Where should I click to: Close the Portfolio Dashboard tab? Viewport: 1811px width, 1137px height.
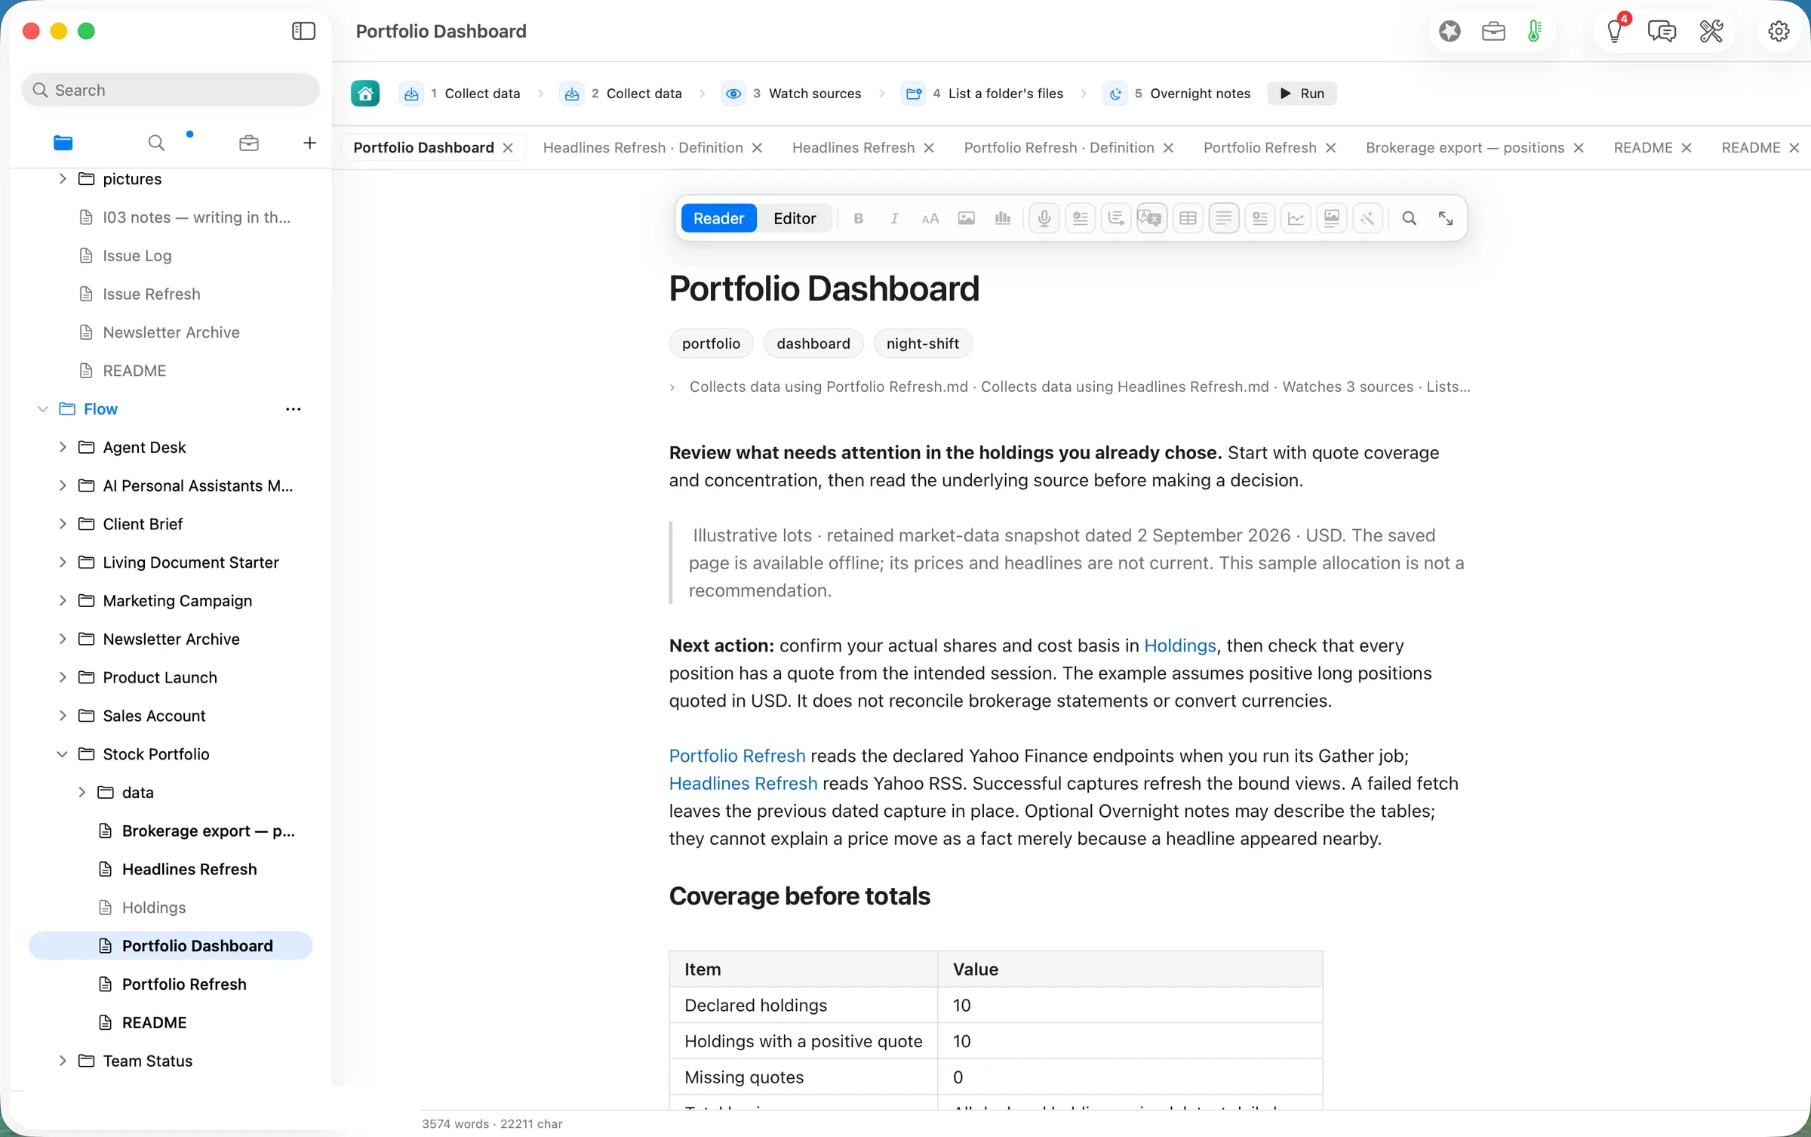pos(509,148)
